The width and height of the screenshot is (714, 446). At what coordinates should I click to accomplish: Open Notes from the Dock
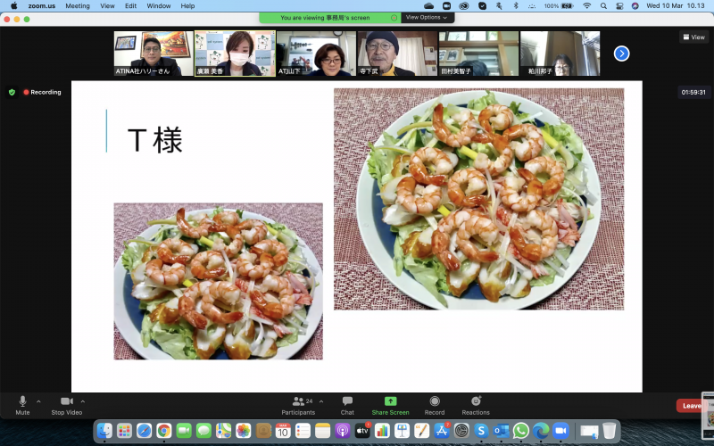tap(322, 430)
